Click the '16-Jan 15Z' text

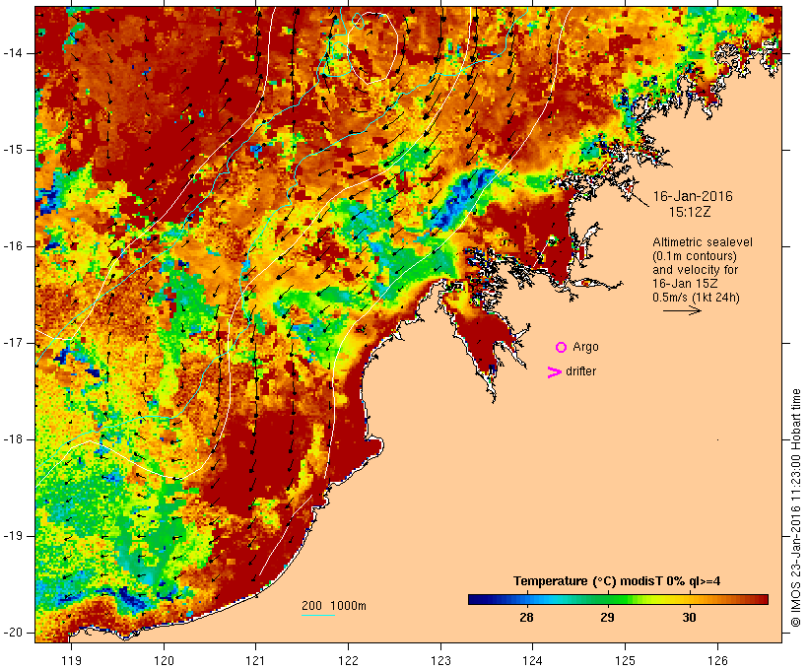point(686,284)
